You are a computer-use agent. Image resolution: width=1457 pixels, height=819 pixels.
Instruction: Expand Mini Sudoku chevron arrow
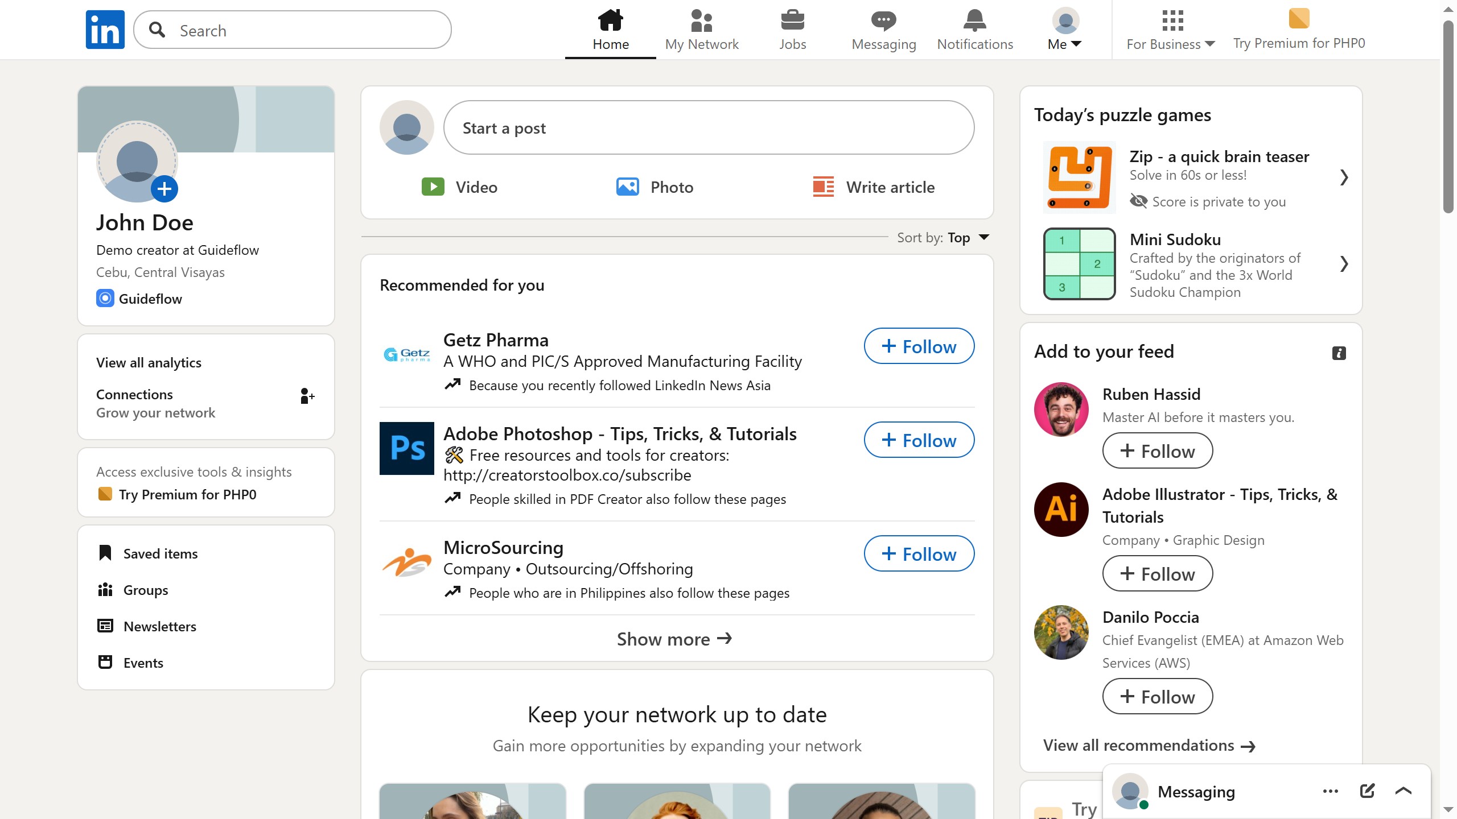1344,264
